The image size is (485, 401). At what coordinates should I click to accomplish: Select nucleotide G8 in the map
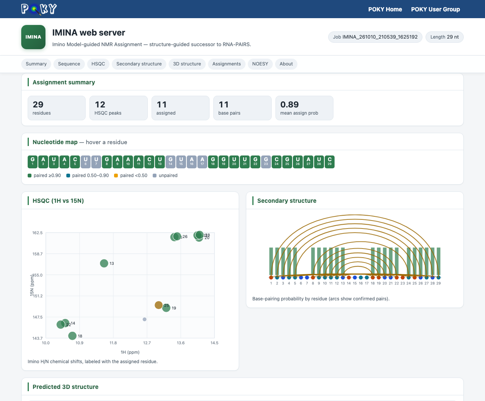coord(107,162)
